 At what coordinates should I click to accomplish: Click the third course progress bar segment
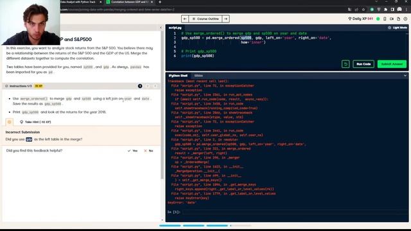pyautogui.click(x=217, y=225)
